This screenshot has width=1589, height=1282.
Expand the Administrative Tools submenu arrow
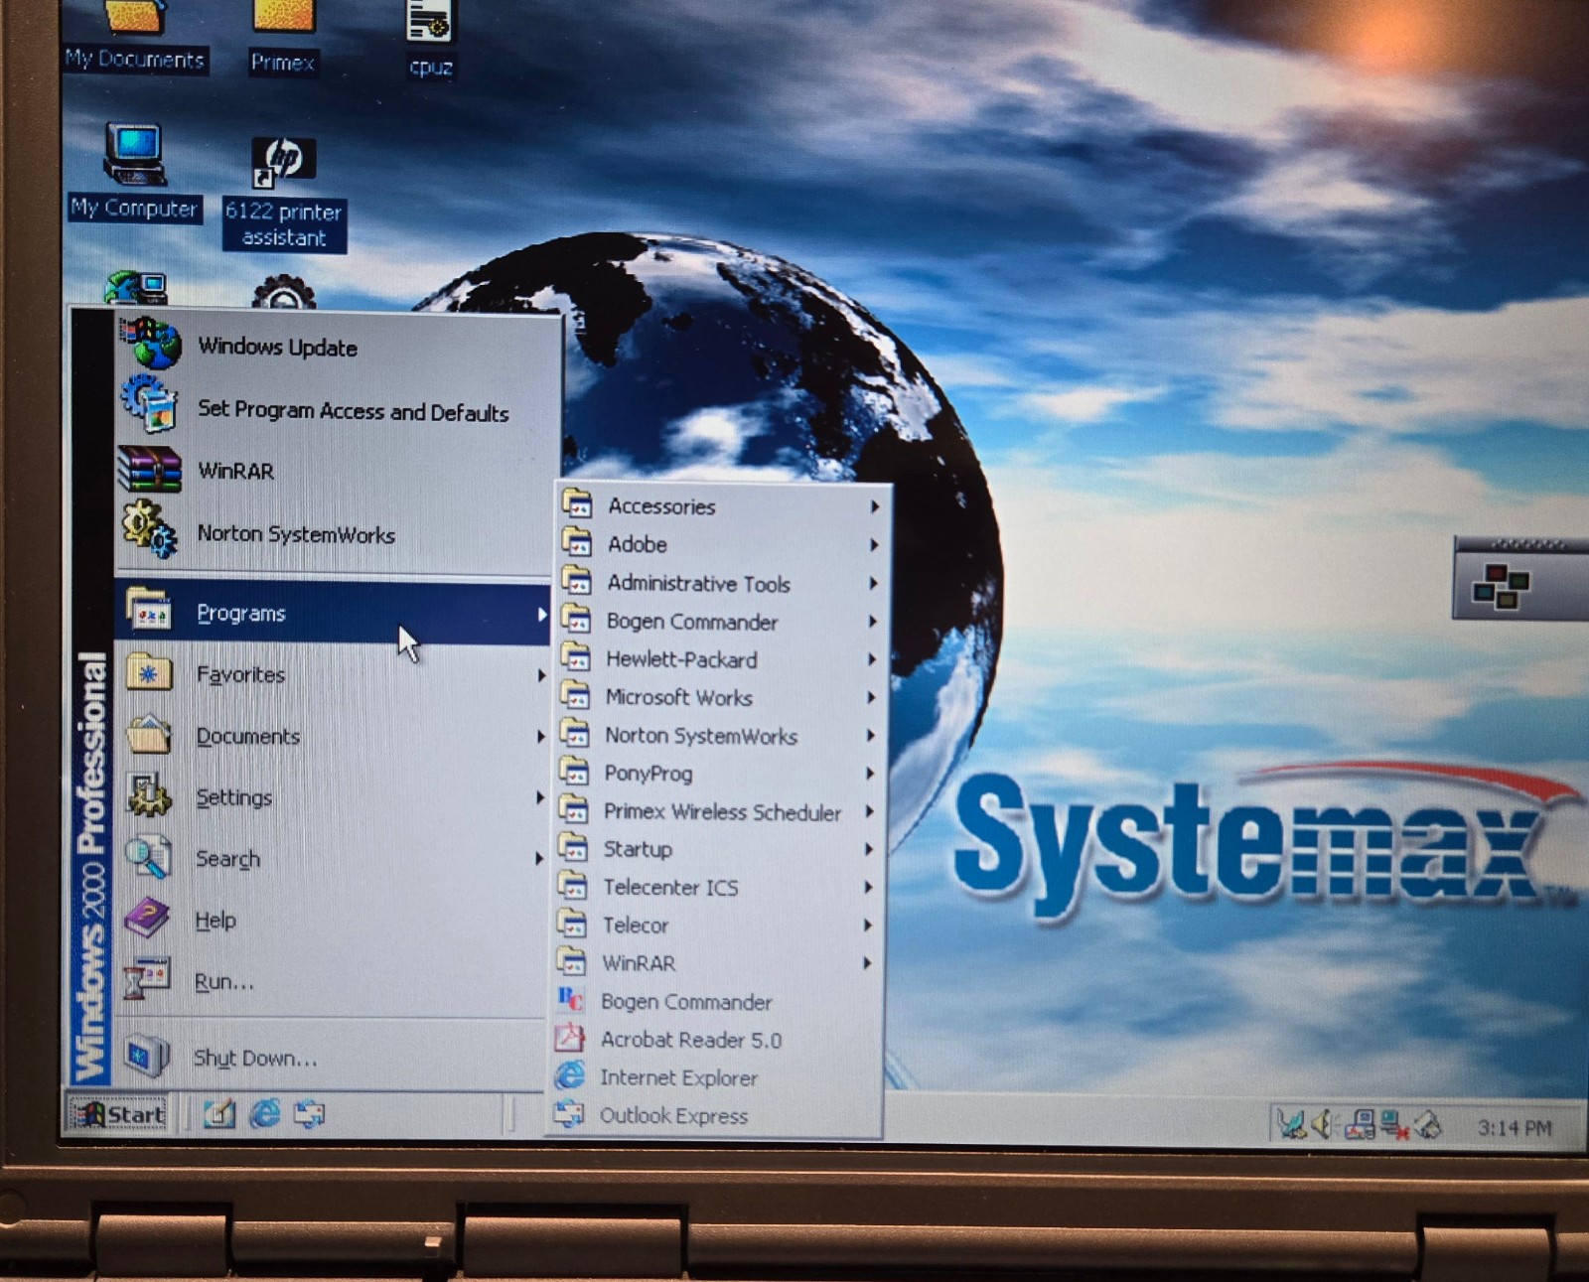pos(873,583)
